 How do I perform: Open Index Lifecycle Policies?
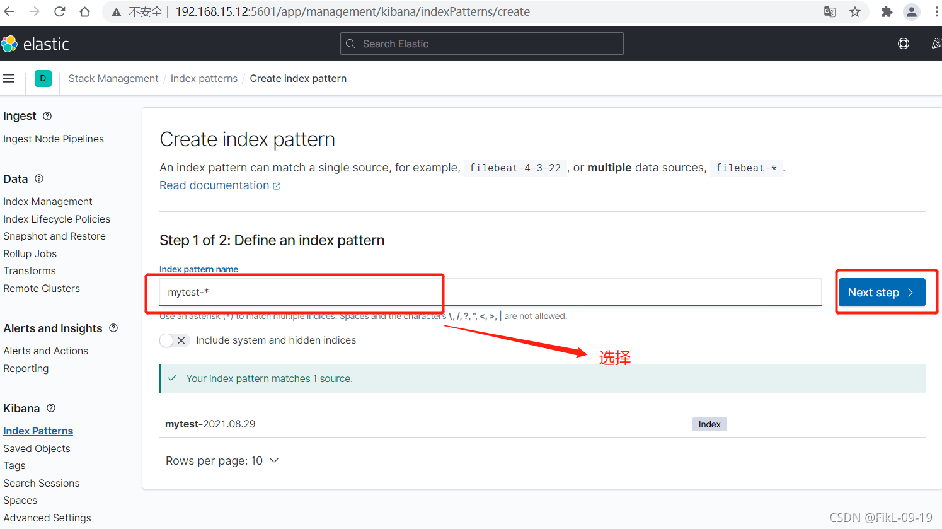[x=57, y=219]
